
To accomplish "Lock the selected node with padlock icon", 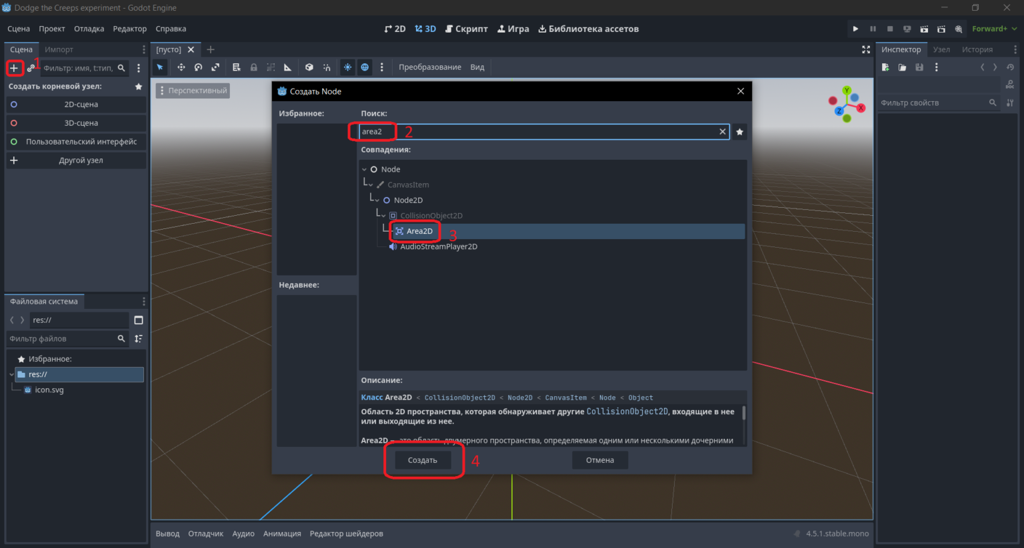I will pyautogui.click(x=254, y=67).
